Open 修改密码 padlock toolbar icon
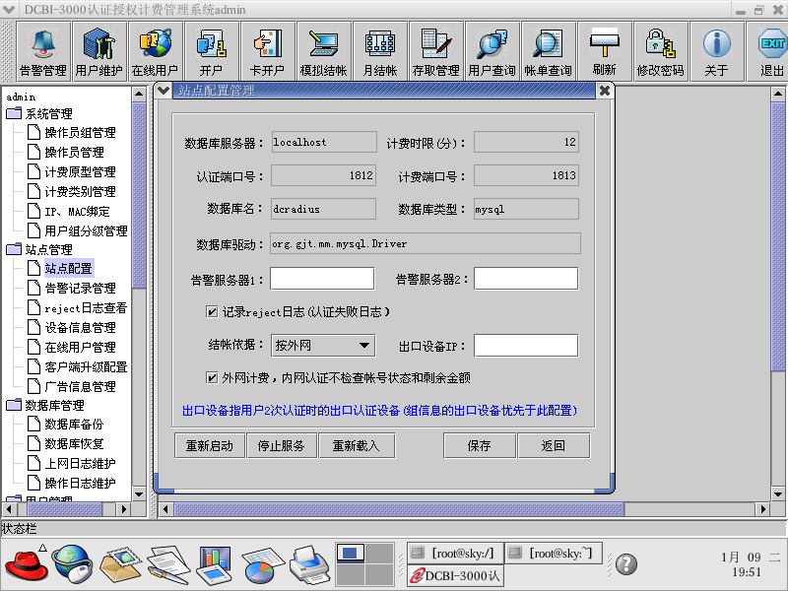Screen dimensions: 788x591 pyautogui.click(x=660, y=51)
